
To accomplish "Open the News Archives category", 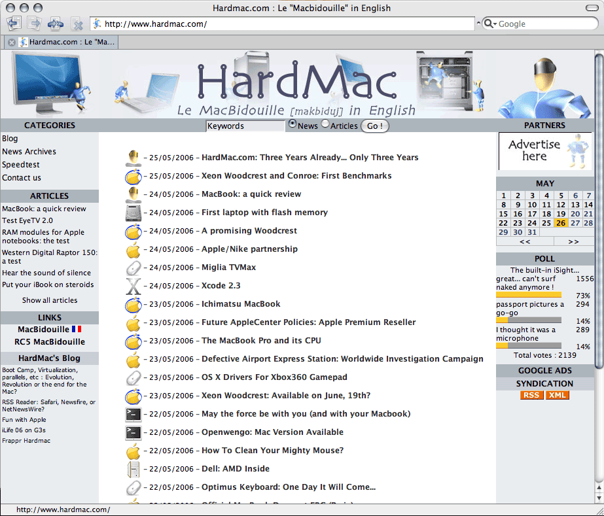I will pos(29,152).
